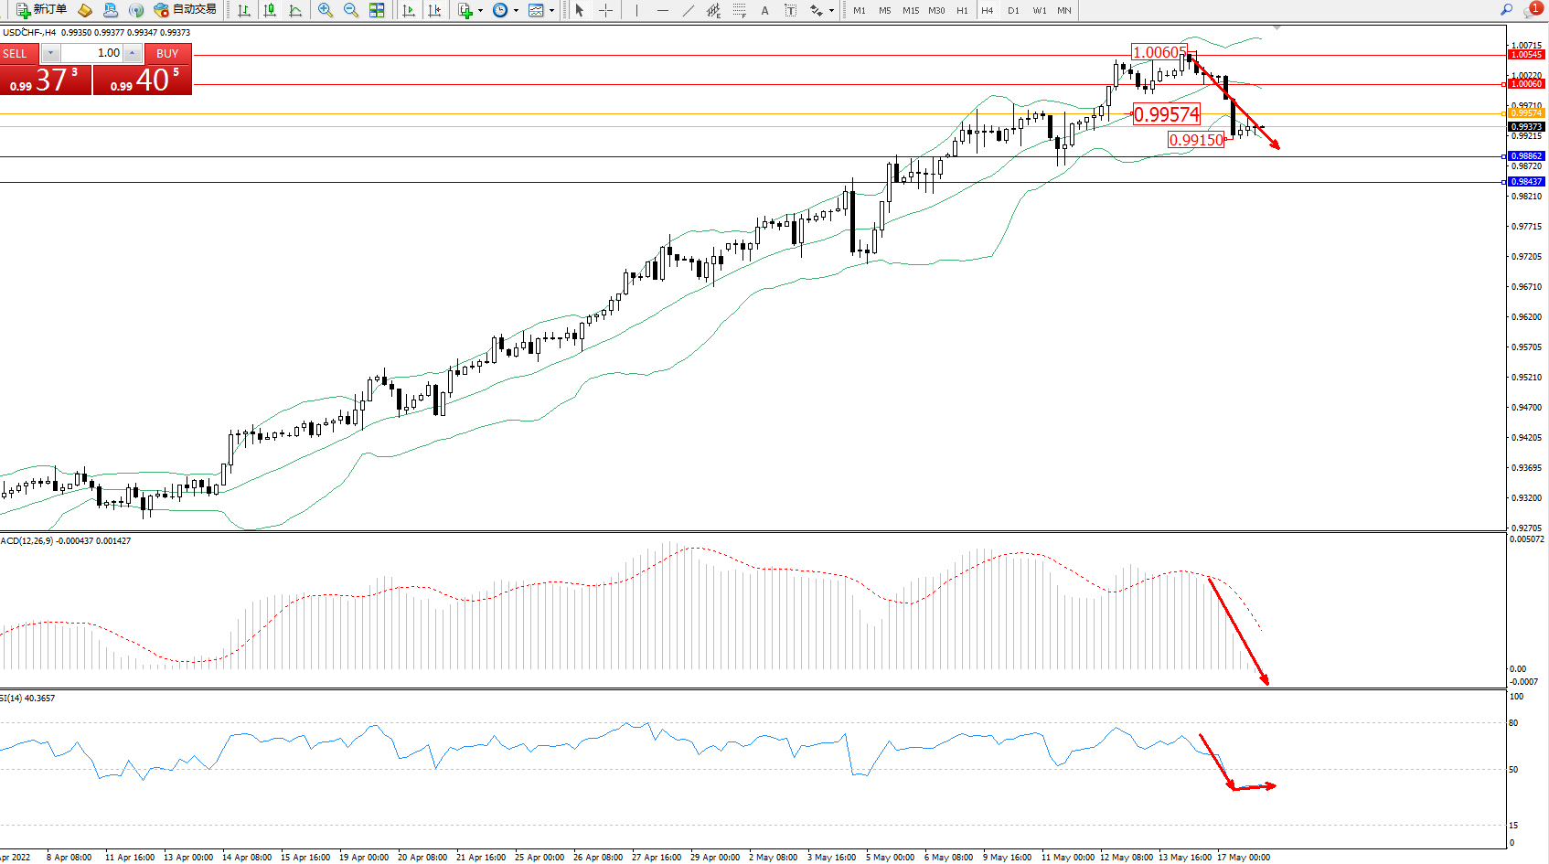Expand the indicators list dropdown arrow
Image resolution: width=1549 pixels, height=864 pixels.
(480, 11)
